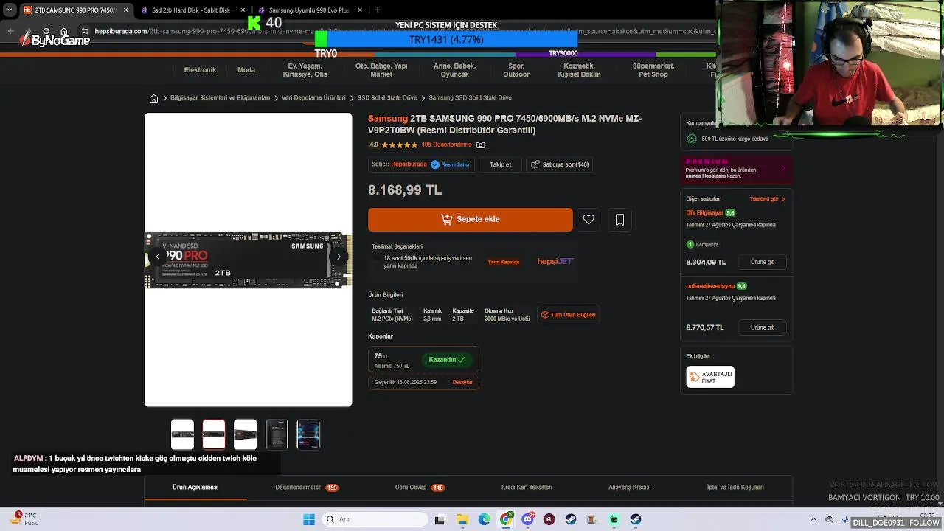This screenshot has width=944, height=531.
Task: Select the fifth product thumbnail
Action: coord(308,434)
